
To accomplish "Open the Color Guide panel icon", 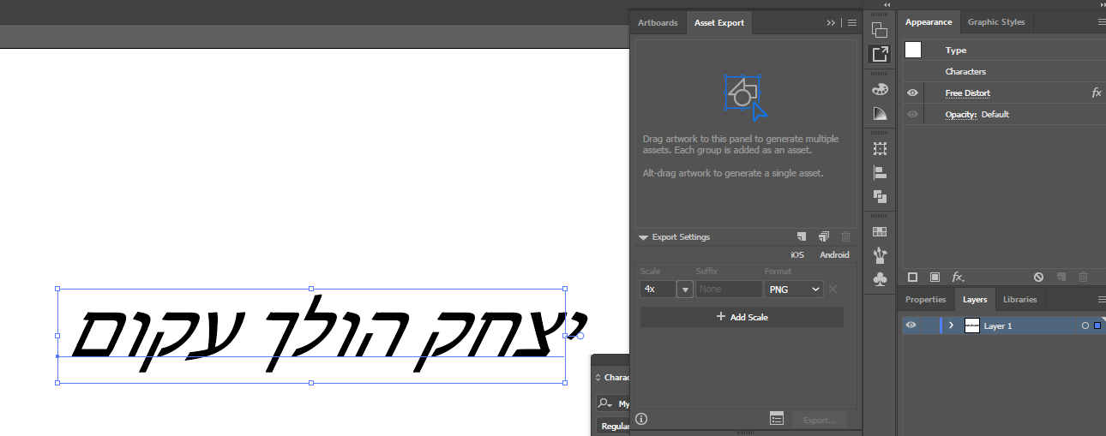I will click(x=880, y=113).
